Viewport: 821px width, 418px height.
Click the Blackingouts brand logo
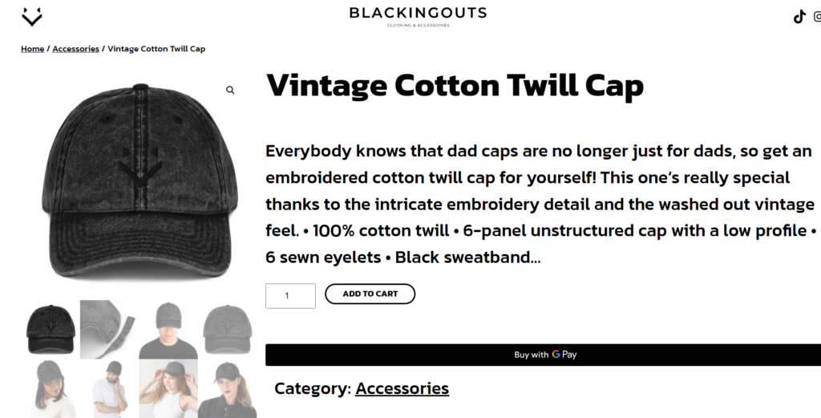(x=418, y=15)
